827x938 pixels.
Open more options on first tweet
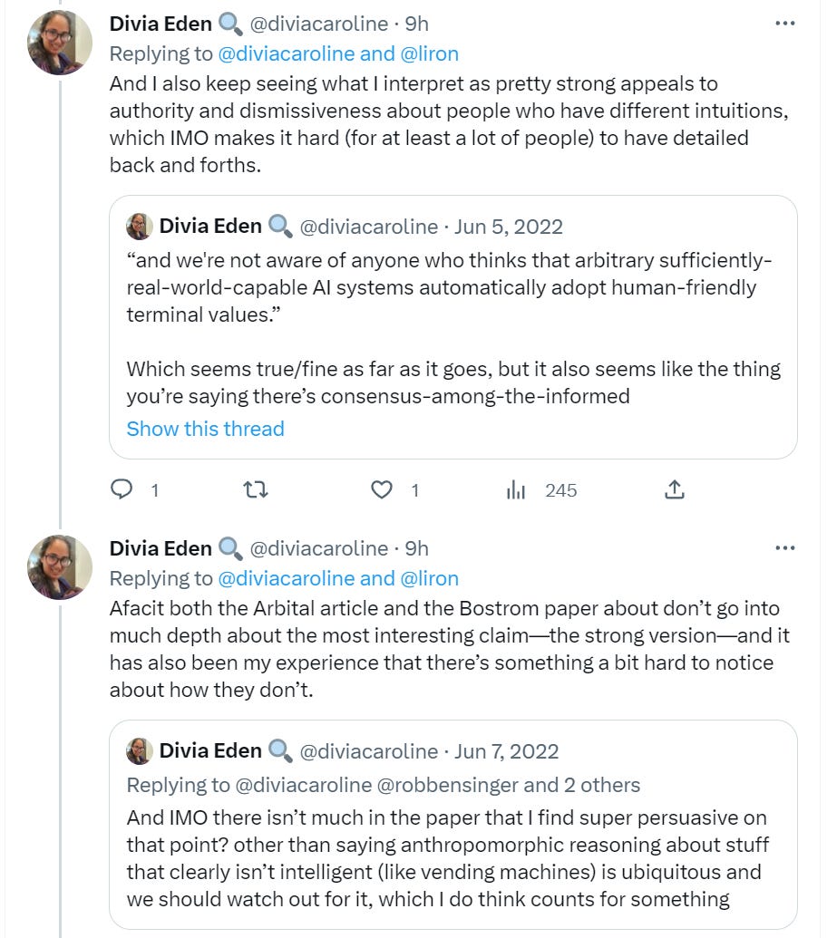tap(784, 24)
